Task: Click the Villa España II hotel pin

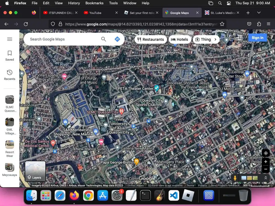Action: coord(64,76)
